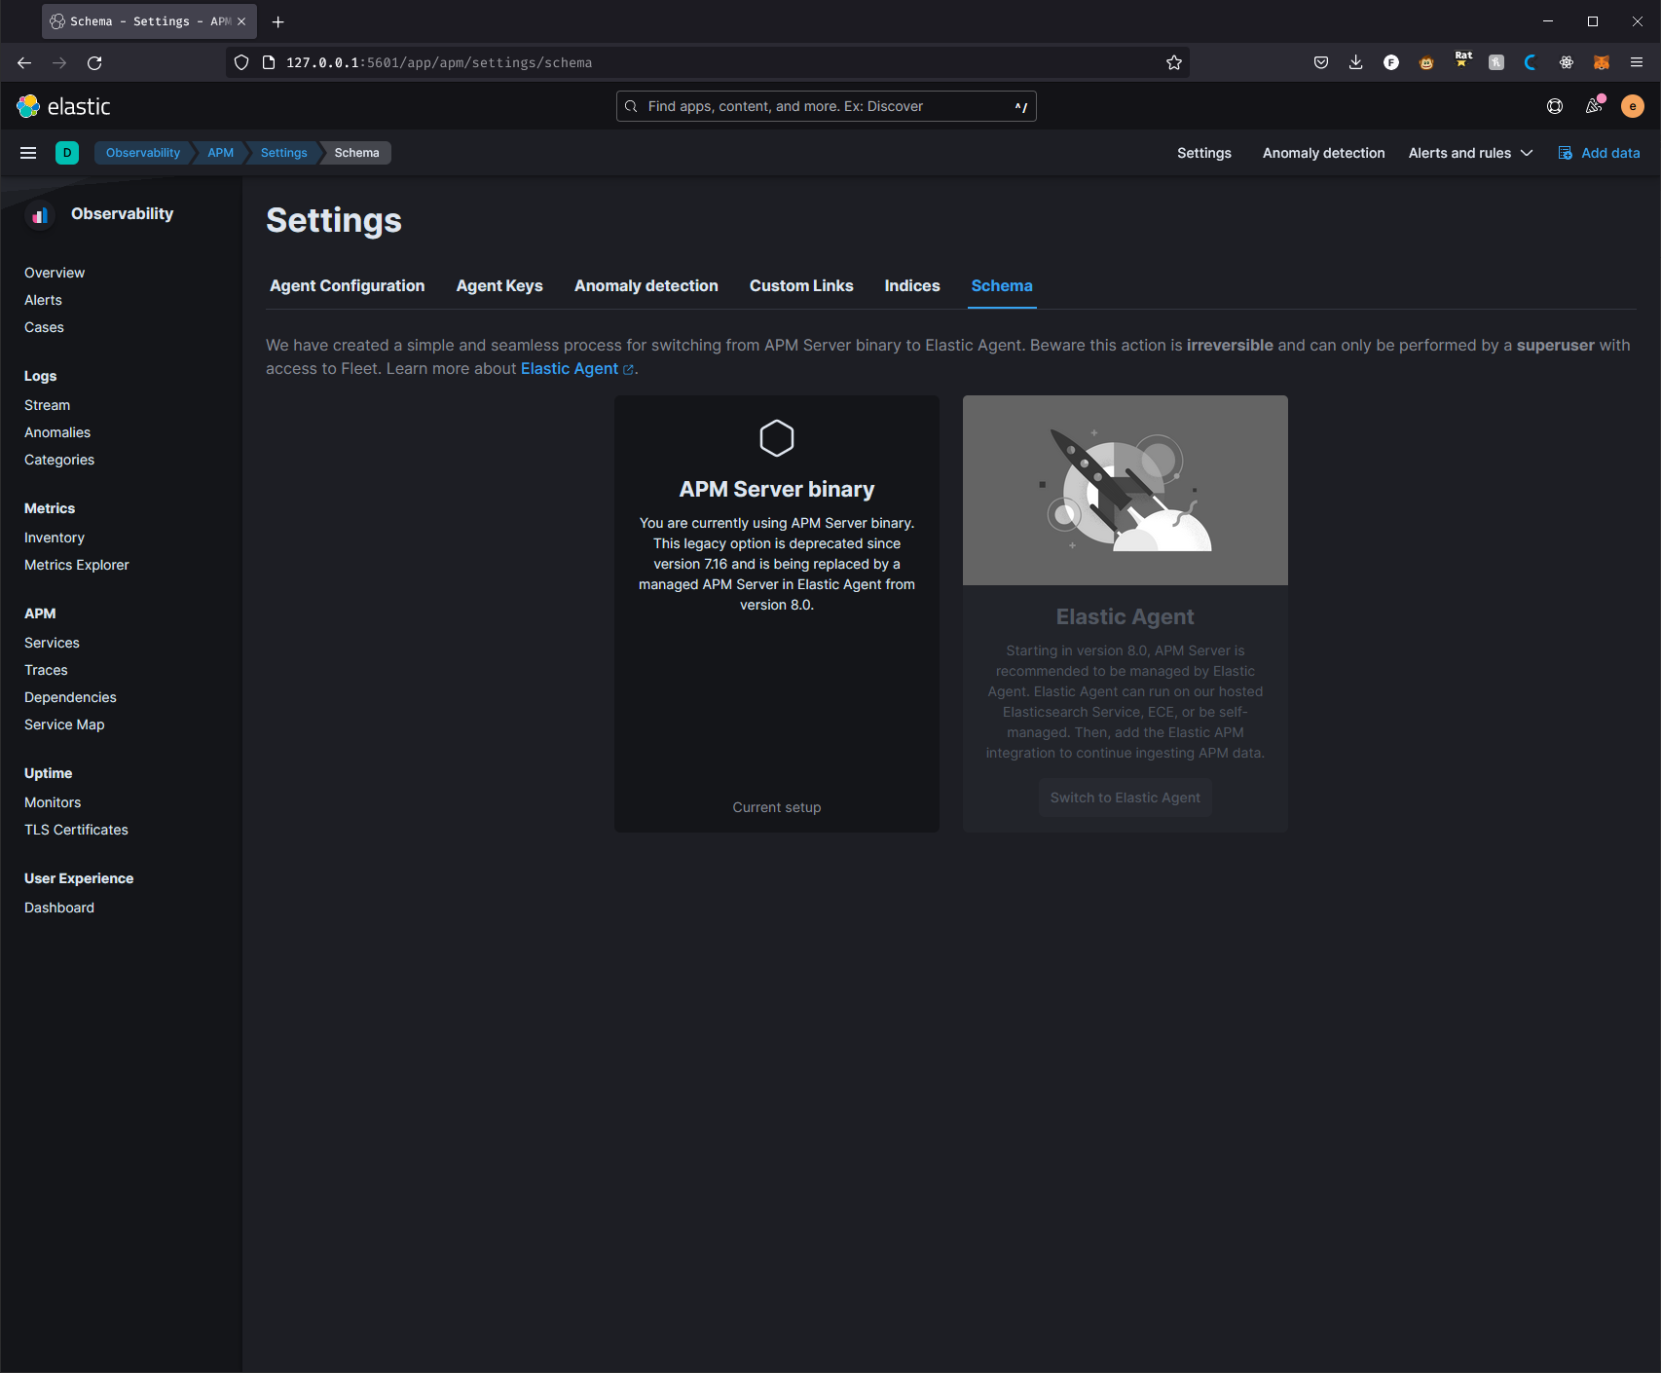
Task: Click the browser URL address bar
Action: [x=708, y=62]
